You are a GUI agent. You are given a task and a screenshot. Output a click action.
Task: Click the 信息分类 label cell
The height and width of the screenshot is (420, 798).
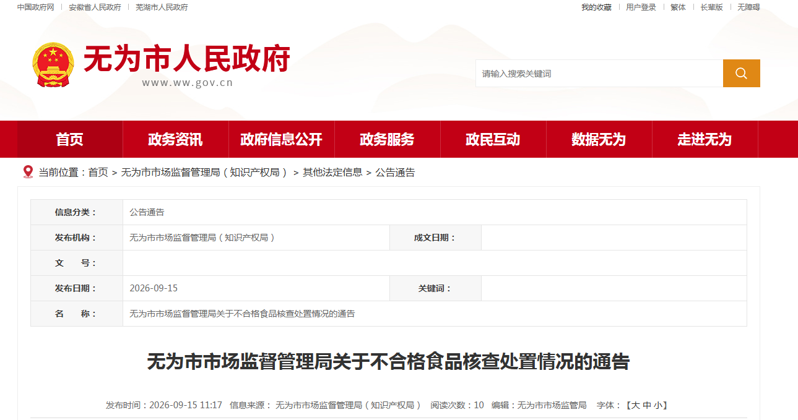coord(76,212)
